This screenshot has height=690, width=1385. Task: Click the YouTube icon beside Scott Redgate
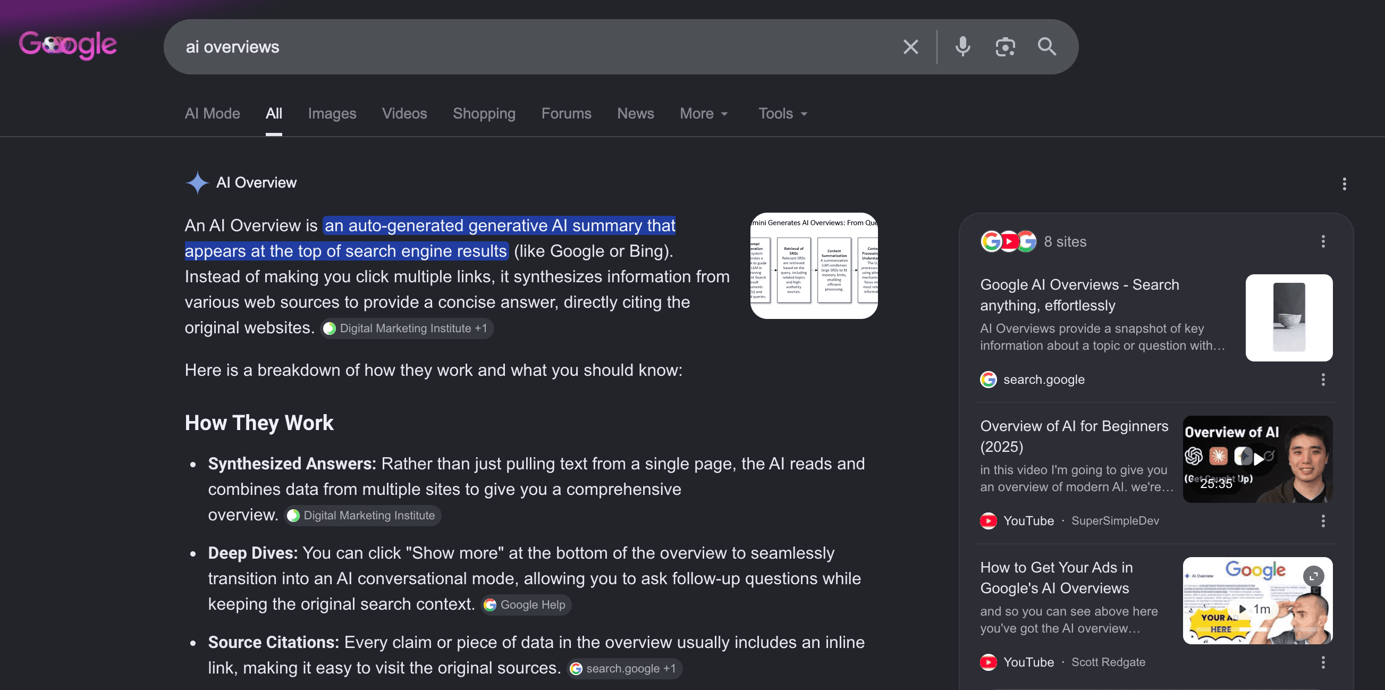pyautogui.click(x=988, y=662)
